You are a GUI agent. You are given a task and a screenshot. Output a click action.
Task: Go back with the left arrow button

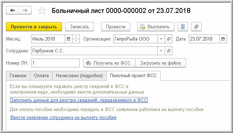[13, 10]
